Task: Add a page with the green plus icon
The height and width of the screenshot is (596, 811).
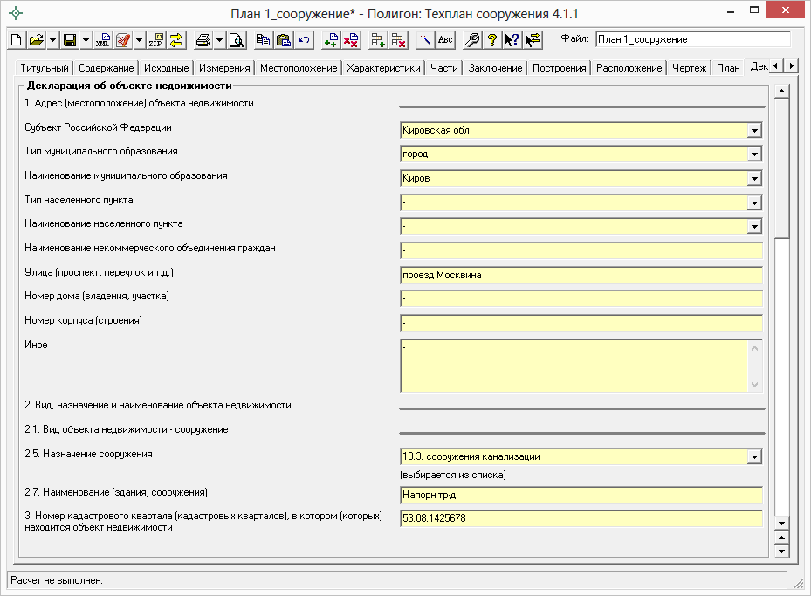Action: (331, 40)
